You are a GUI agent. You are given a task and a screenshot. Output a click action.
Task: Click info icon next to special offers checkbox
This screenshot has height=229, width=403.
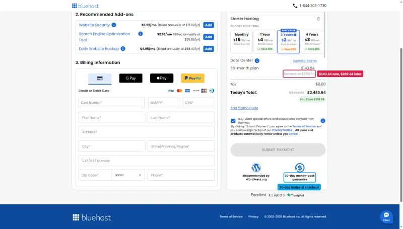[x=323, y=121]
